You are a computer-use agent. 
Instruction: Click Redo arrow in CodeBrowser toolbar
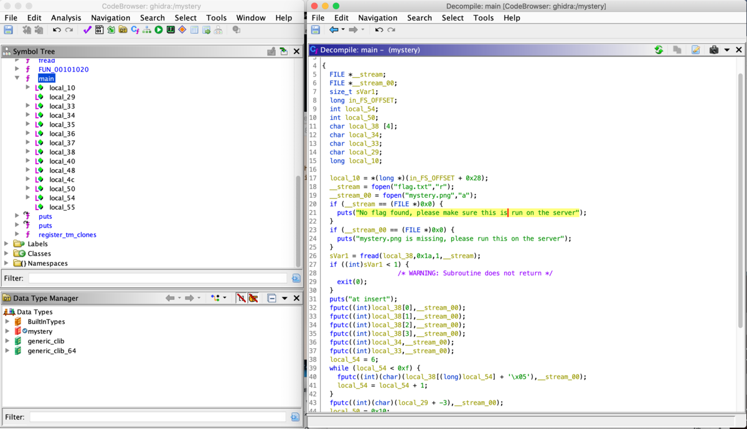coord(68,30)
